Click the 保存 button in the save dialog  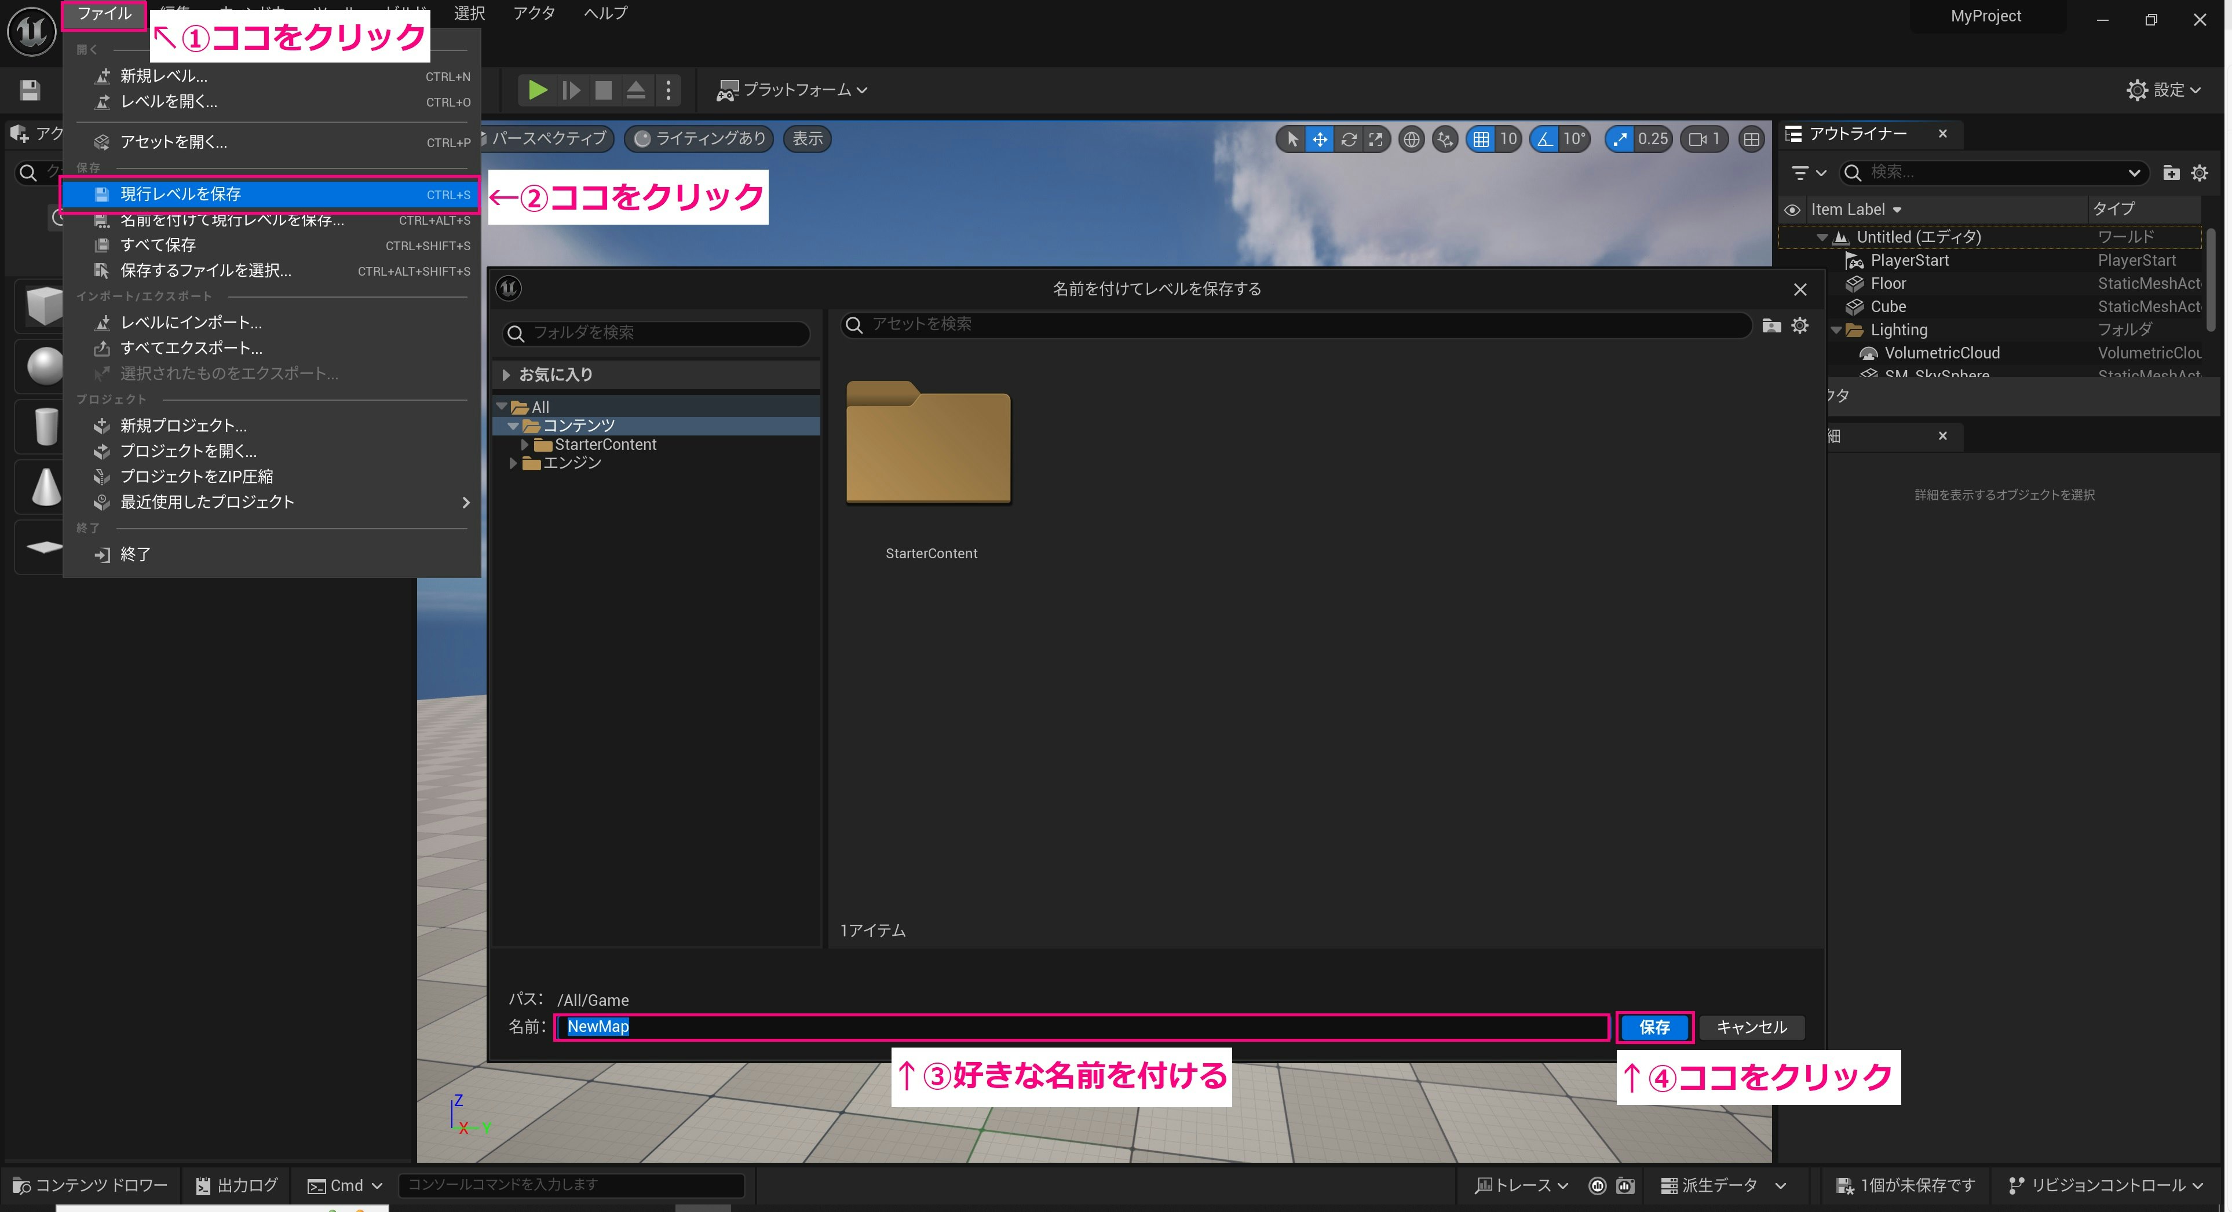(1653, 1027)
